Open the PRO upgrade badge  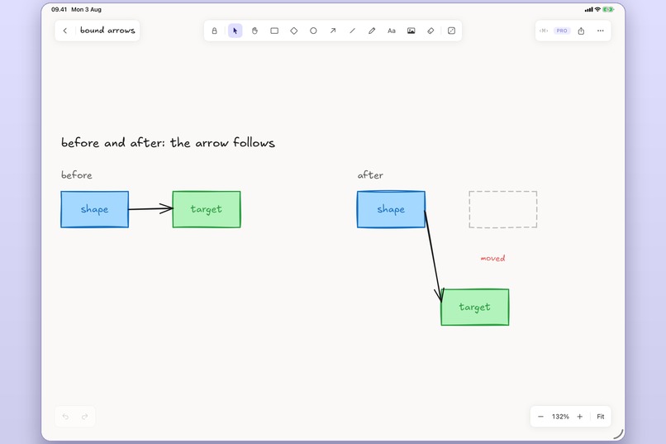562,31
